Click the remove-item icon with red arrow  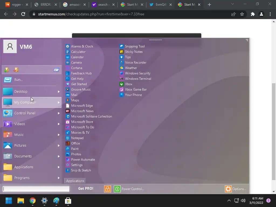[x=16, y=70]
